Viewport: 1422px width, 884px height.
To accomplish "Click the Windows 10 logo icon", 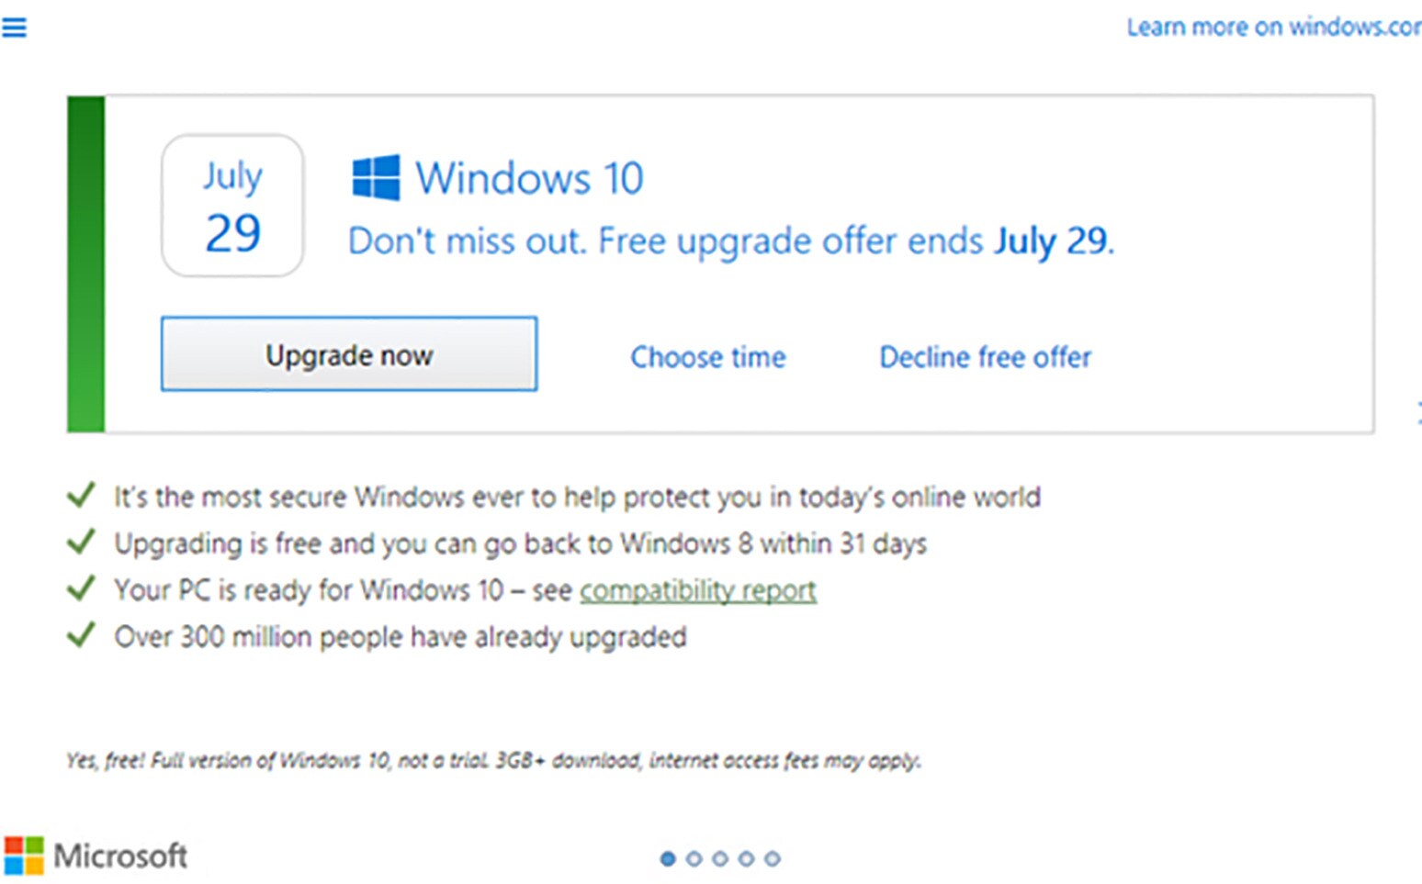I will coord(376,177).
